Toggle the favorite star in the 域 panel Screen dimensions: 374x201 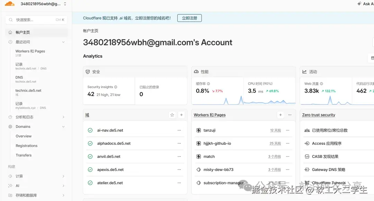[172, 115]
